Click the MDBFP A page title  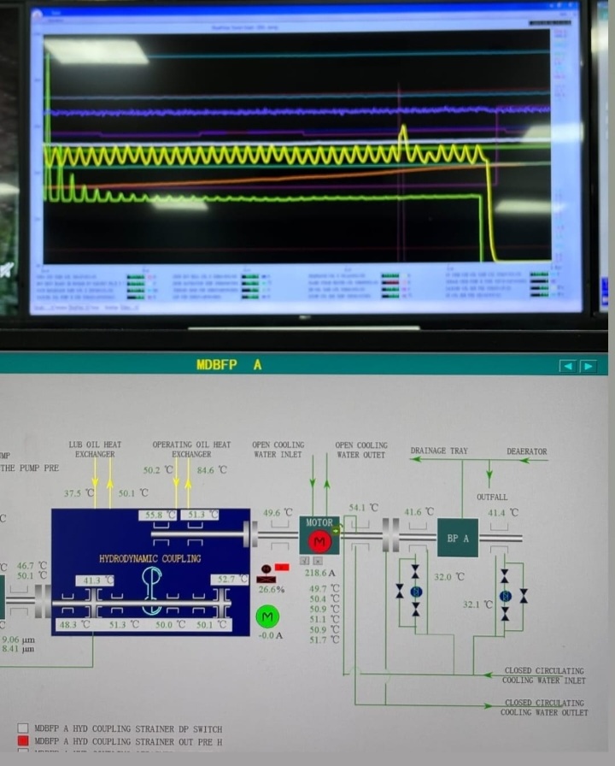tap(229, 365)
